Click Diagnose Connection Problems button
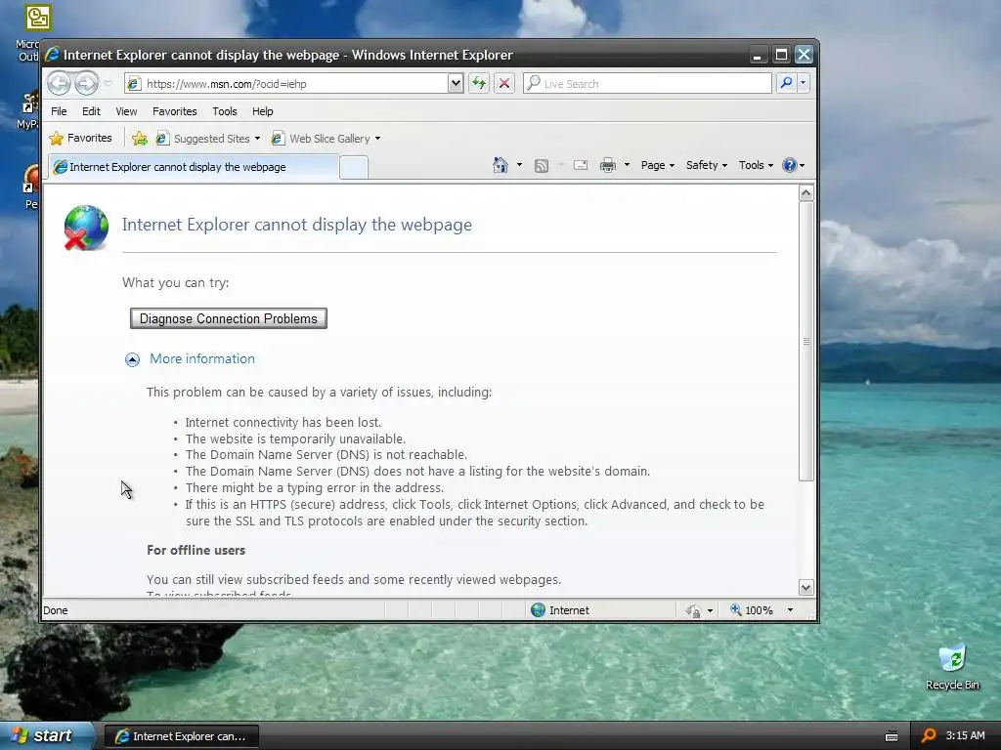 (229, 319)
